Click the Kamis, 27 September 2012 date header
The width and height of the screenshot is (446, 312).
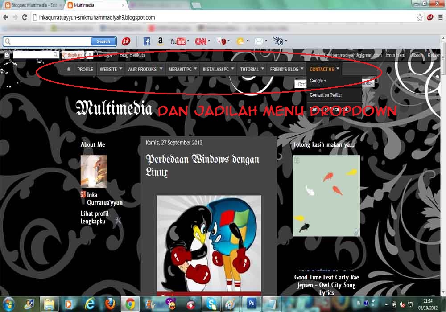point(174,143)
